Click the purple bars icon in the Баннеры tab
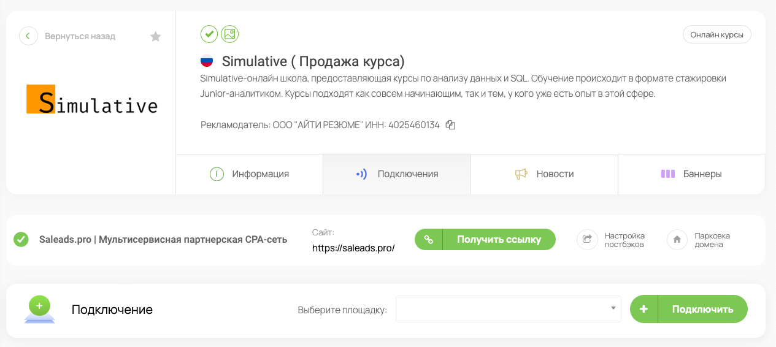Viewport: 776px width, 347px height. [x=668, y=174]
